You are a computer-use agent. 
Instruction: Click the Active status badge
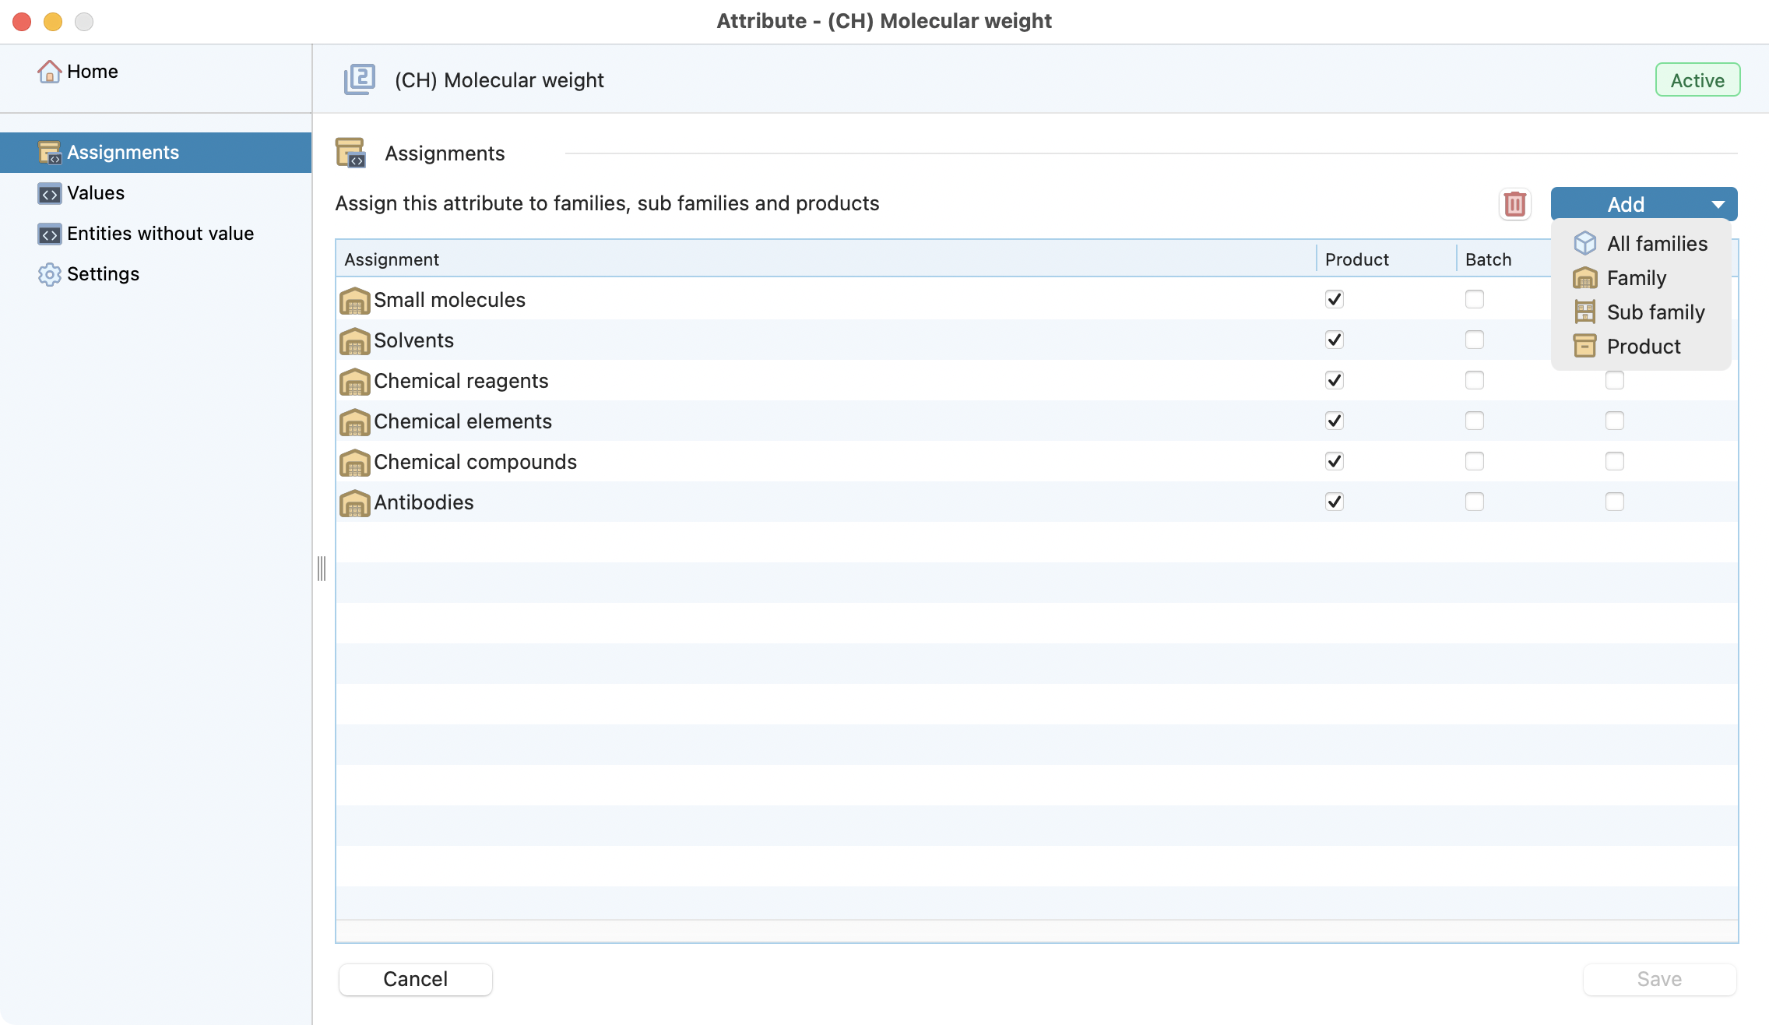point(1697,80)
